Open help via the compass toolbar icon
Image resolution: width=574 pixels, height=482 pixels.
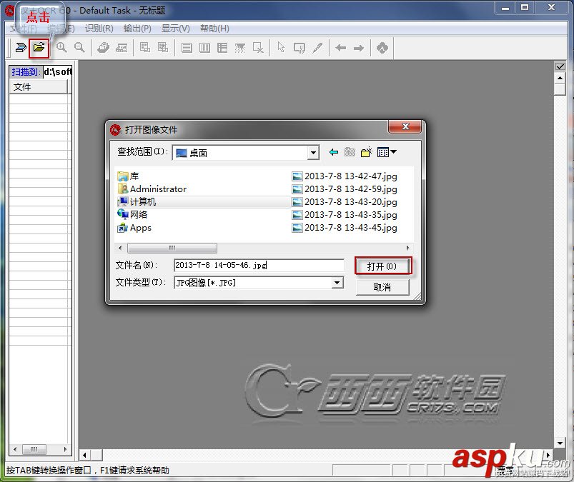click(382, 47)
